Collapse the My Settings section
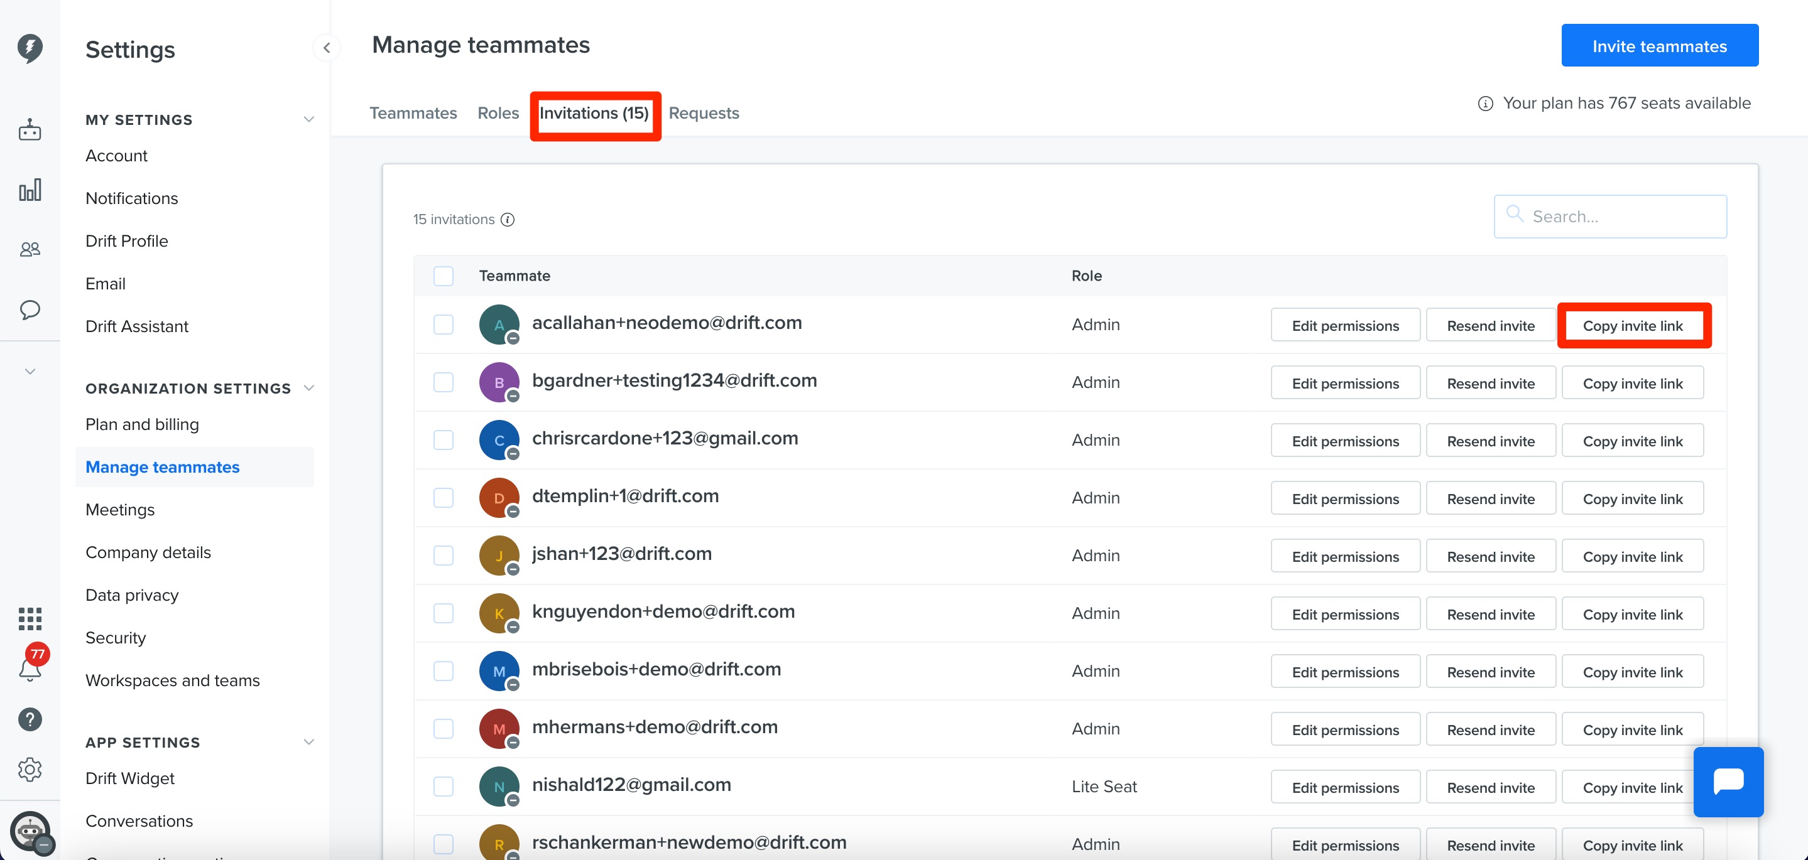1808x860 pixels. coord(308,119)
